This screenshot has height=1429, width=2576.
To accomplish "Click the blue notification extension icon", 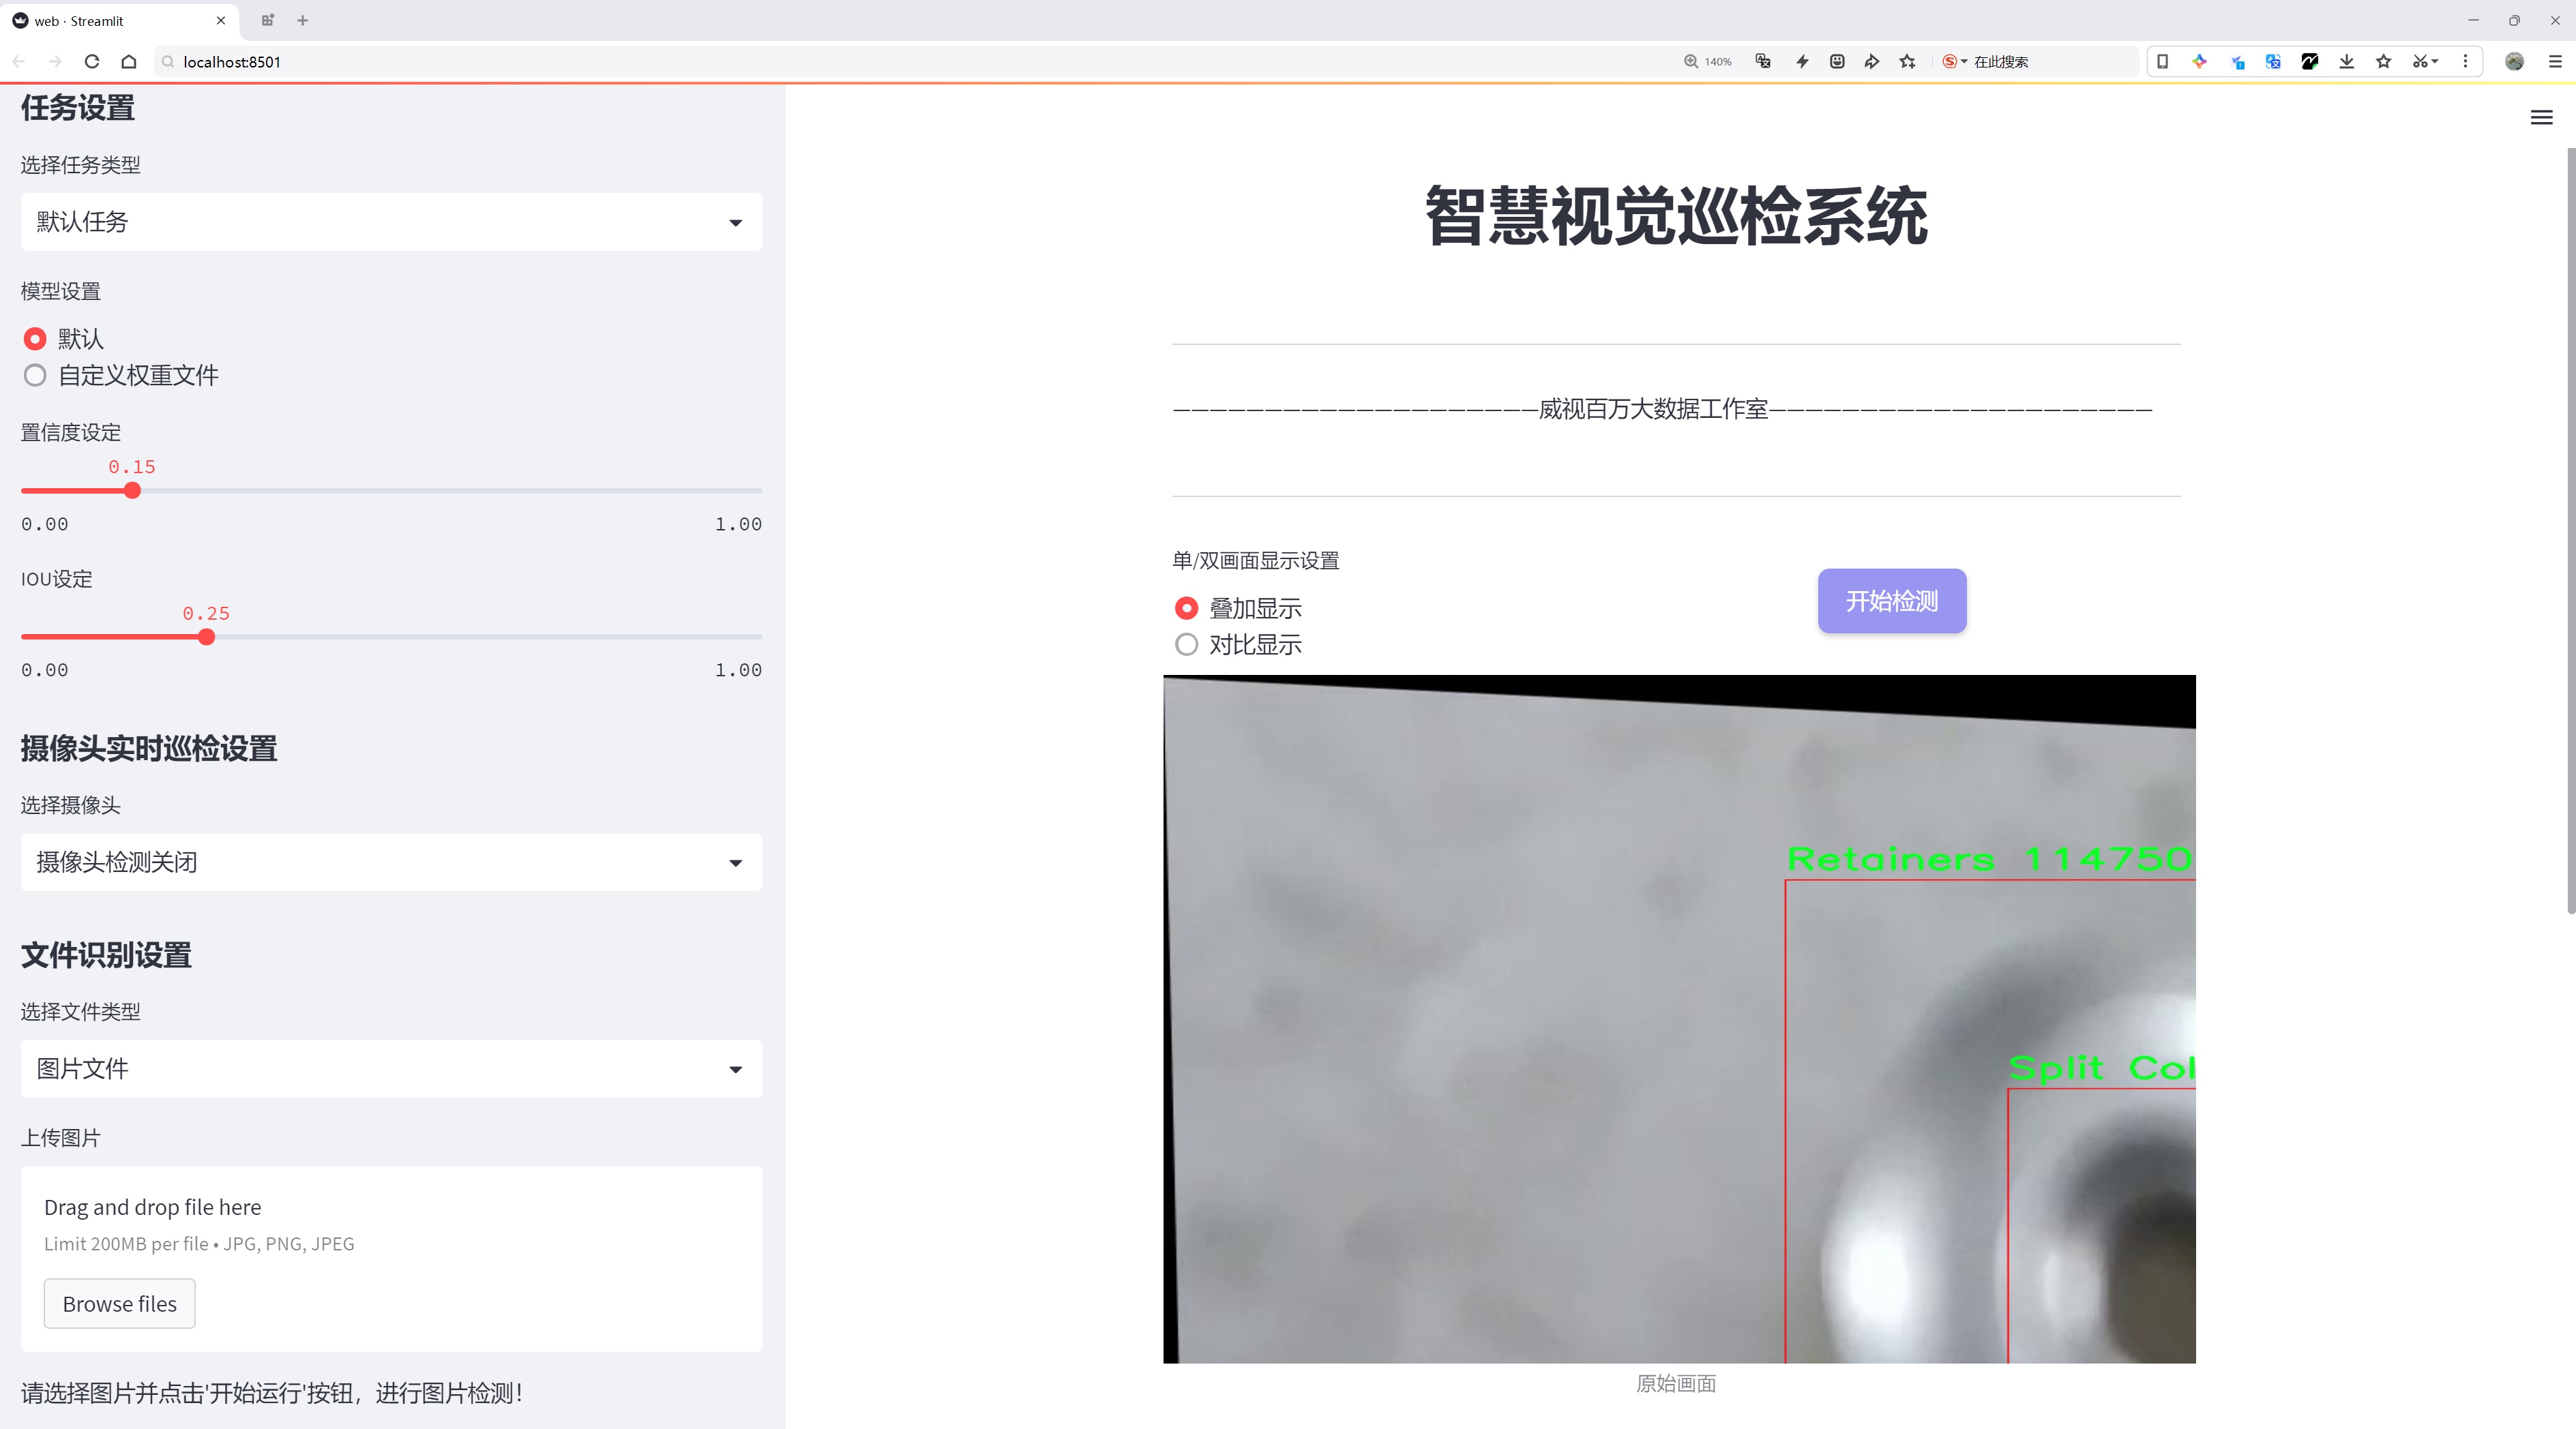I will point(2237,61).
